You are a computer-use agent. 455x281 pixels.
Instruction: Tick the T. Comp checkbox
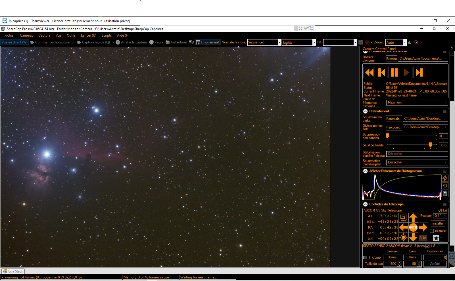(x=365, y=257)
